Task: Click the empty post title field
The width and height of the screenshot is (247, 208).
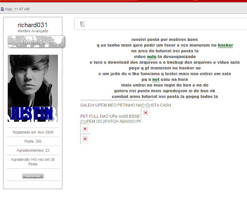Action: point(161,24)
